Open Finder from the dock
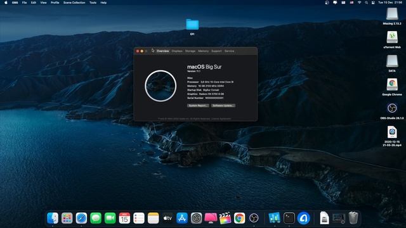Viewport: 406px width, 228px height. click(53, 218)
